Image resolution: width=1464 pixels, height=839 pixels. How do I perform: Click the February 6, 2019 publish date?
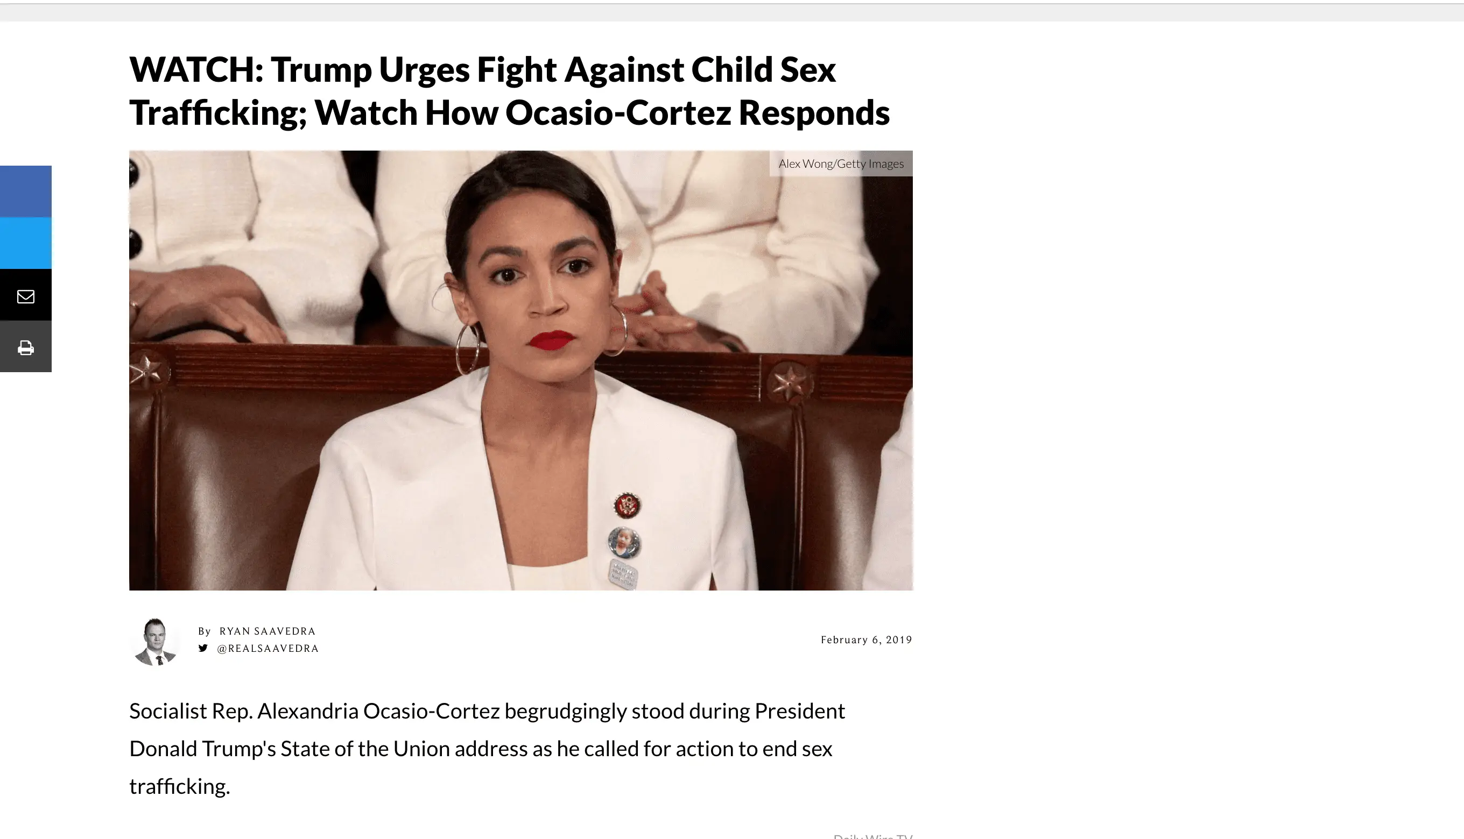point(866,639)
